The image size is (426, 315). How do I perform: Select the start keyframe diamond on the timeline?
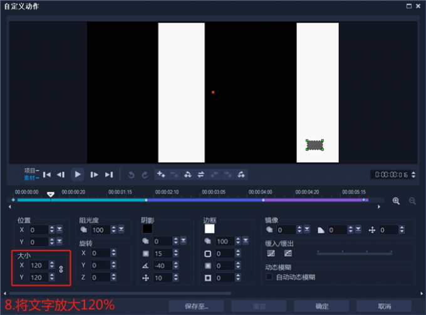13,200
